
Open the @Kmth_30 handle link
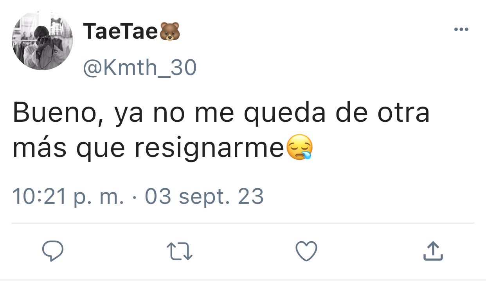point(140,68)
